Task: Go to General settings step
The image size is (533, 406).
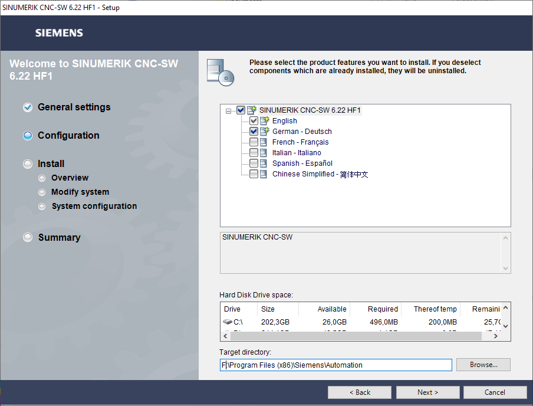Action: tap(74, 107)
